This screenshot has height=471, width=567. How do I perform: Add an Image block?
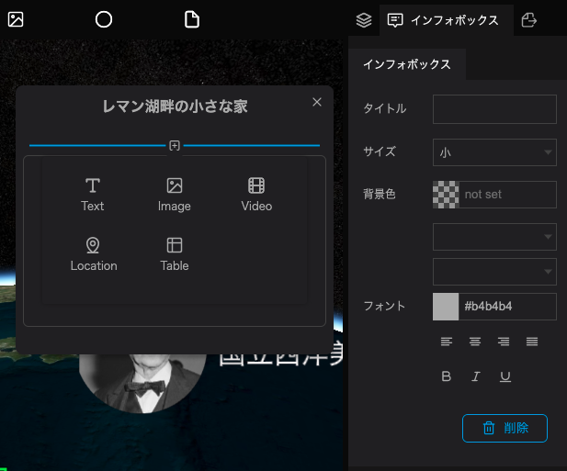(x=175, y=195)
